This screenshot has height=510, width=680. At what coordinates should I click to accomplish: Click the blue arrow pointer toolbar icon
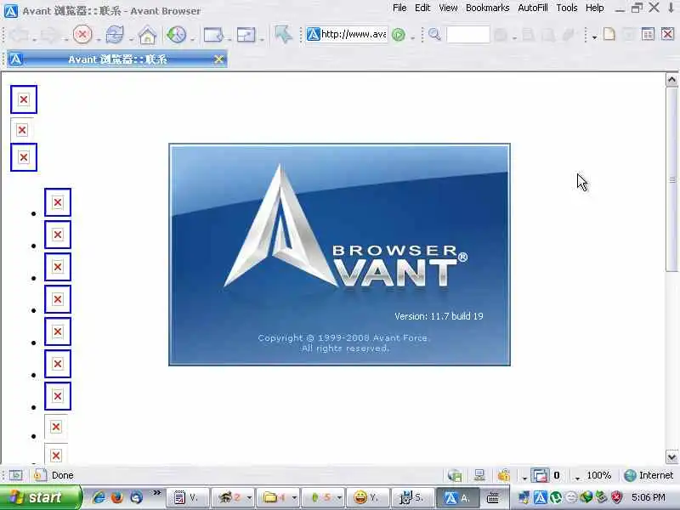point(283,34)
